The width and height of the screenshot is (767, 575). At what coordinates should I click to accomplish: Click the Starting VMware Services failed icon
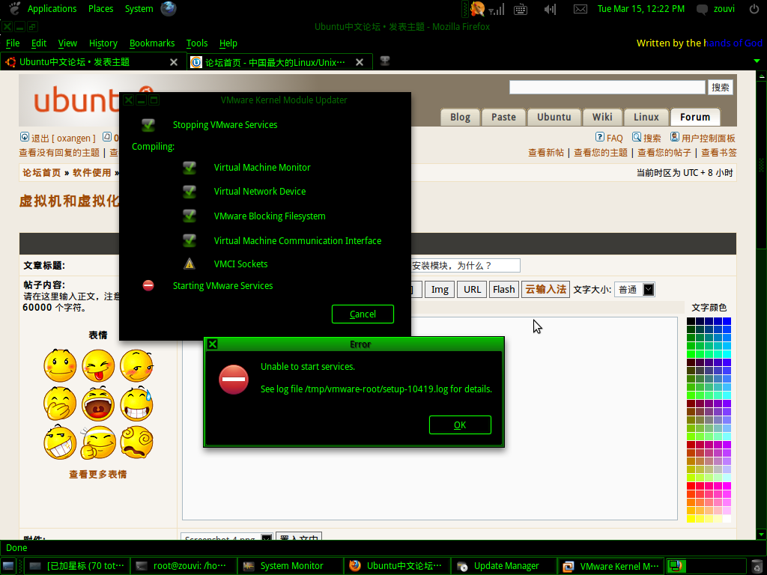click(148, 285)
